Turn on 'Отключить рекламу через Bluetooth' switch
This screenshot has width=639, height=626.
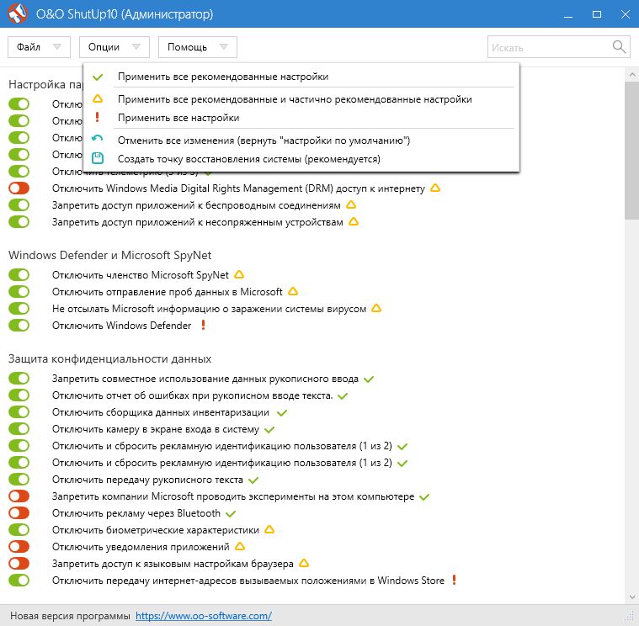click(x=19, y=513)
